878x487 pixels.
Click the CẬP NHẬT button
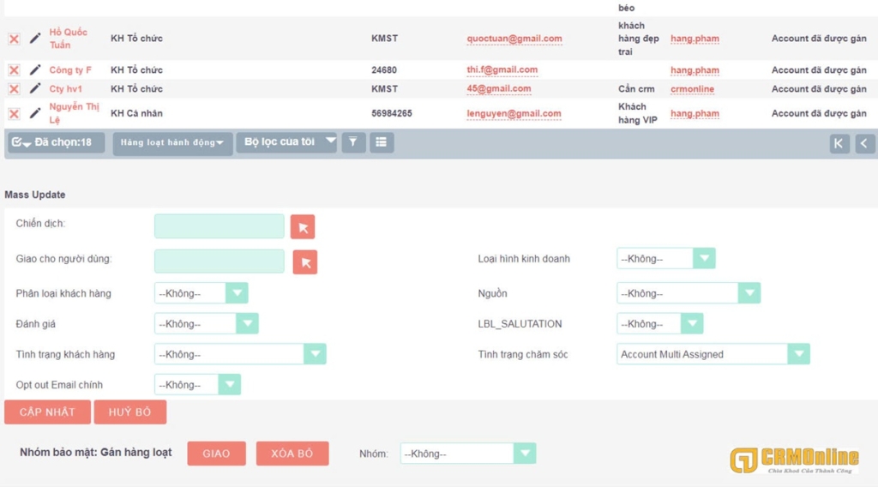[x=47, y=412]
